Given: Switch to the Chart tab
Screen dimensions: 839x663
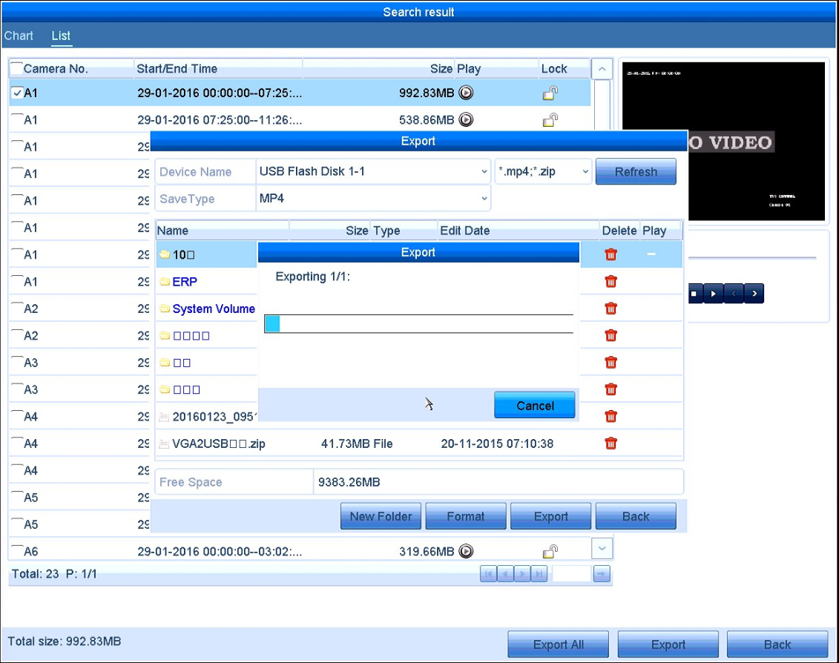Looking at the screenshot, I should click(x=19, y=36).
